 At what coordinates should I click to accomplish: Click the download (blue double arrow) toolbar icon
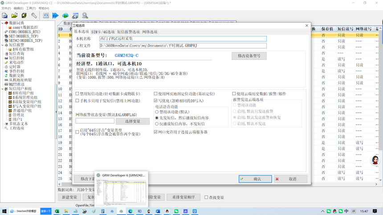click(56, 16)
